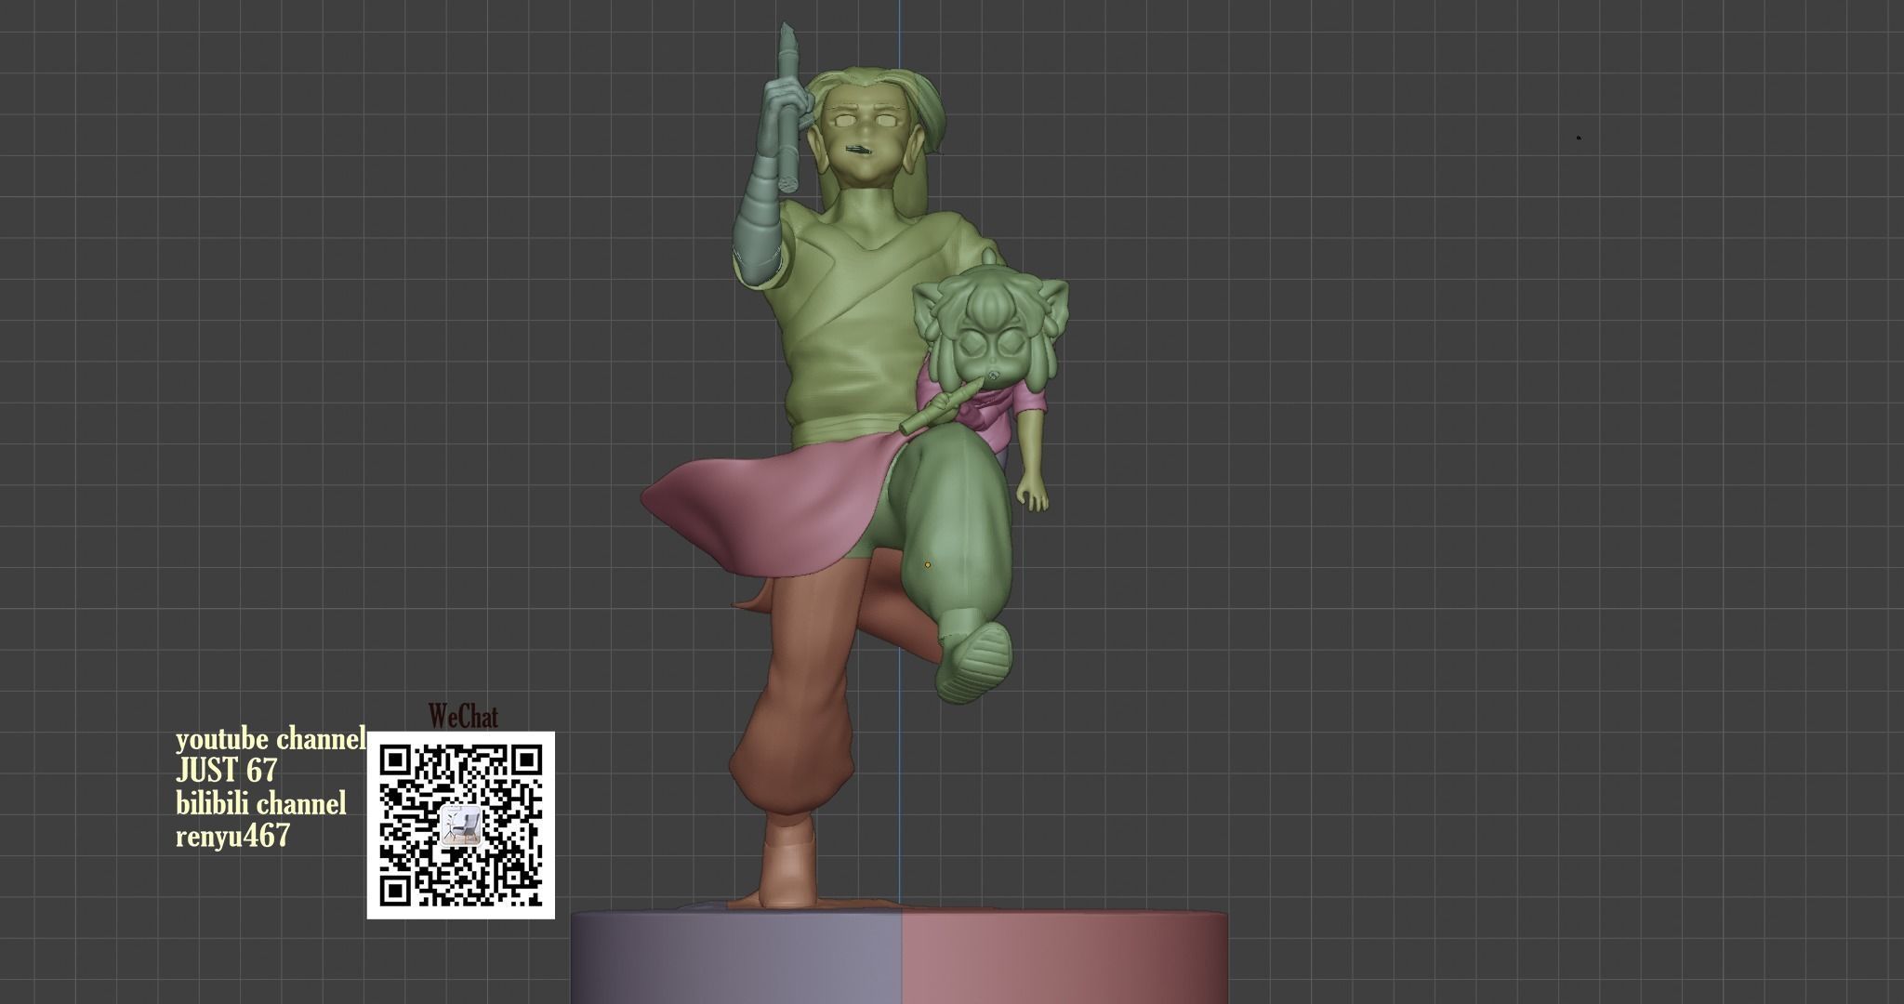Click the 'renyu467' text
1904x1004 pixels.
[x=233, y=836]
